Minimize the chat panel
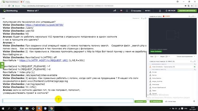This screenshot has width=198, height=111. pos(144,18)
